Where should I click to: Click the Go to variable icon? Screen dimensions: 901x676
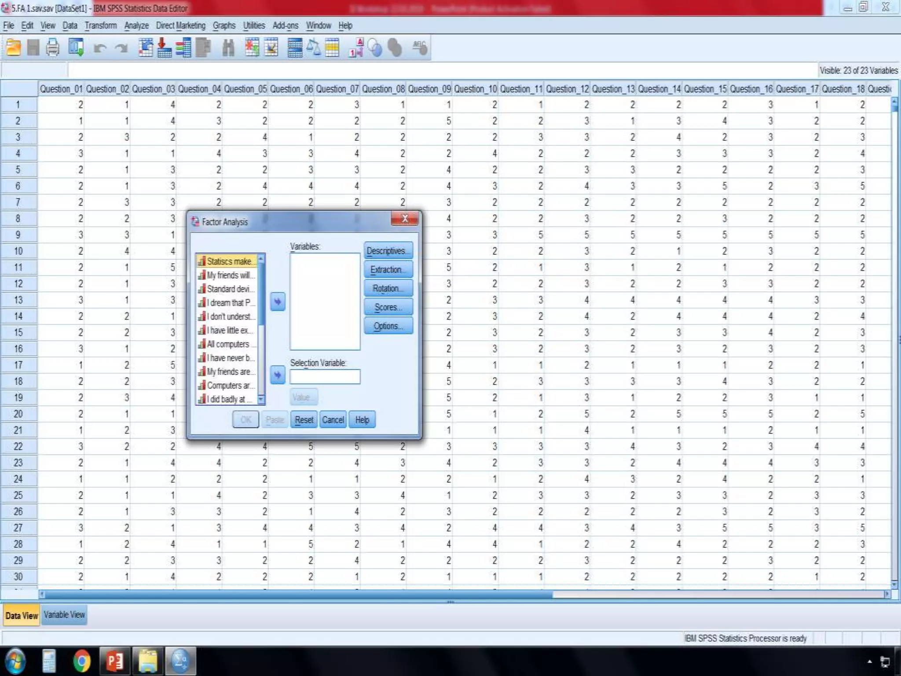[164, 48]
